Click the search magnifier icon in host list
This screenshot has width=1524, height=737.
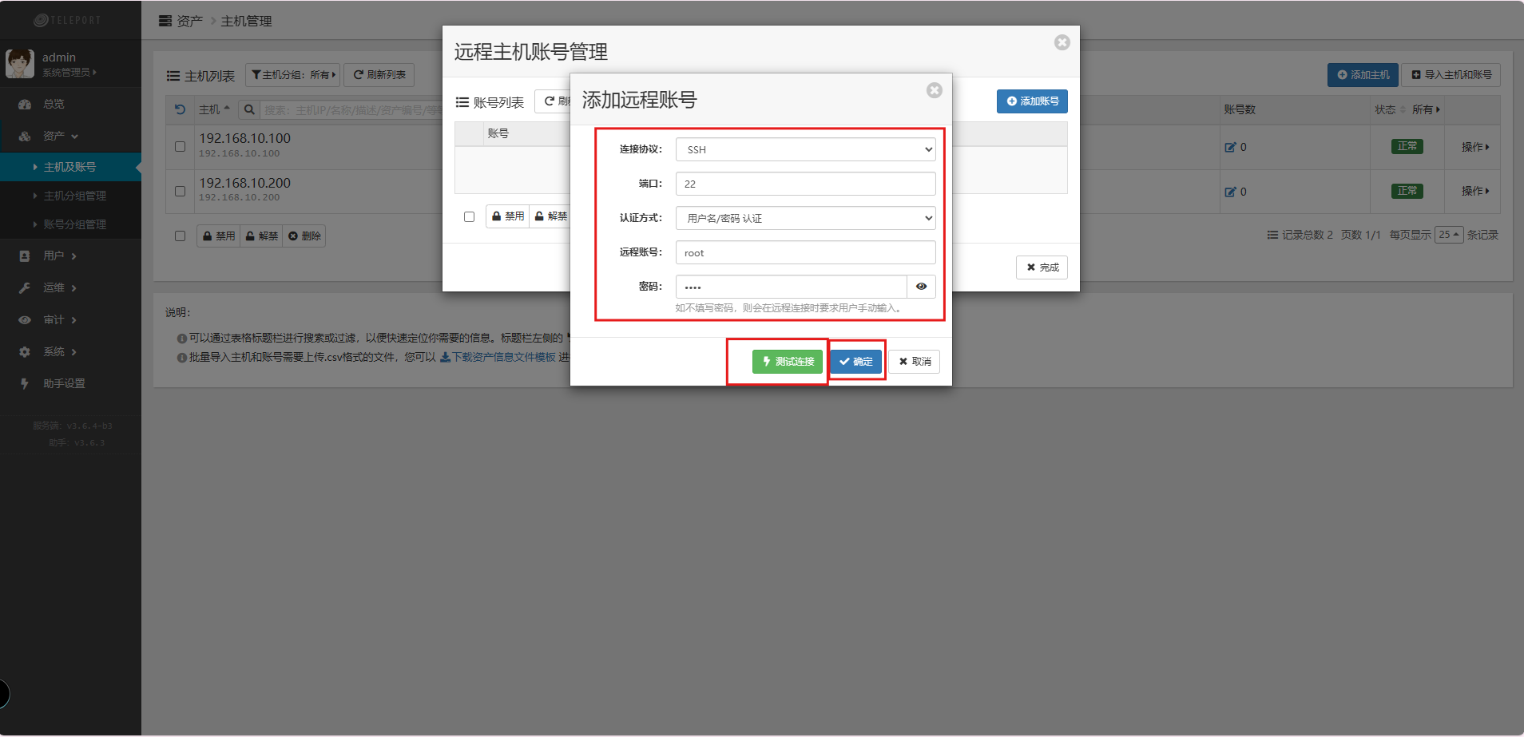[249, 110]
